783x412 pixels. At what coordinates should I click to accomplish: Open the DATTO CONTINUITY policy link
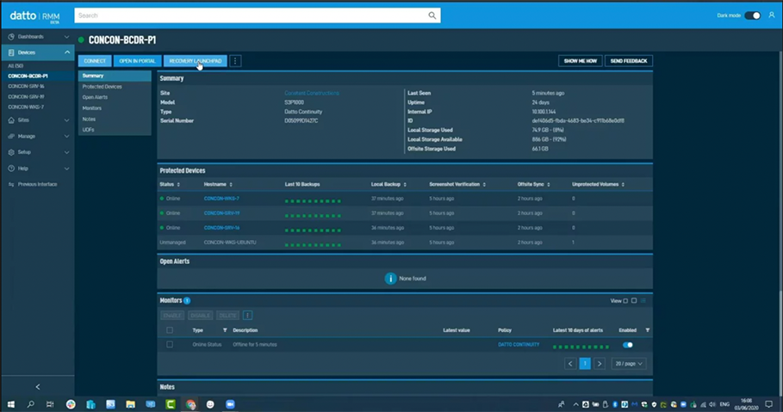(519, 345)
